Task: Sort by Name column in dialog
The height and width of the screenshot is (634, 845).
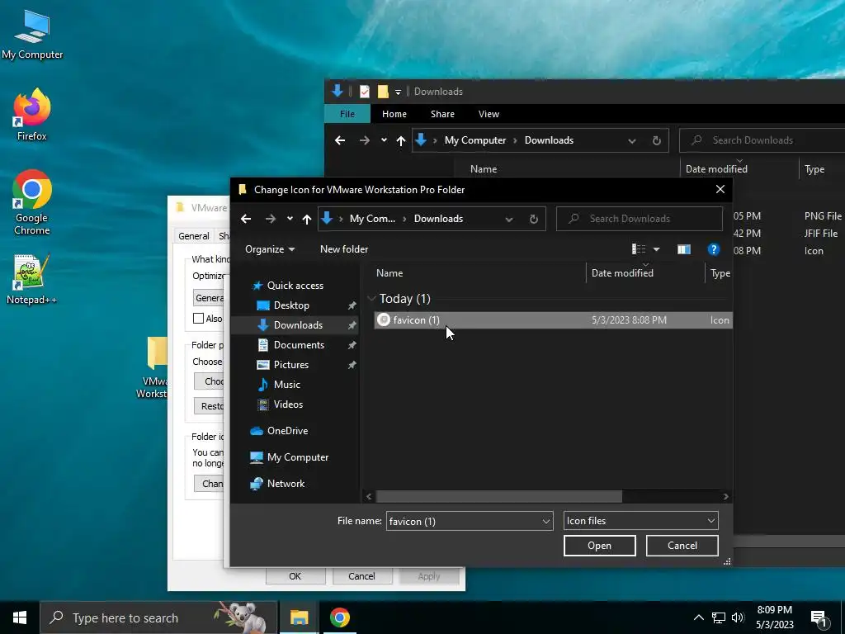Action: [x=389, y=273]
